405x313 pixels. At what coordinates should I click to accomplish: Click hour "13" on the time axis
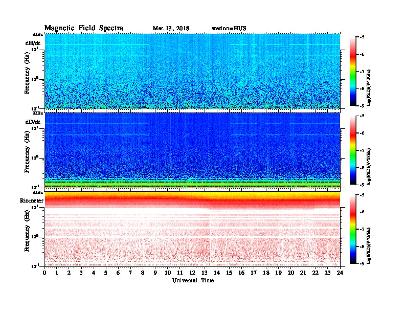(x=205, y=273)
